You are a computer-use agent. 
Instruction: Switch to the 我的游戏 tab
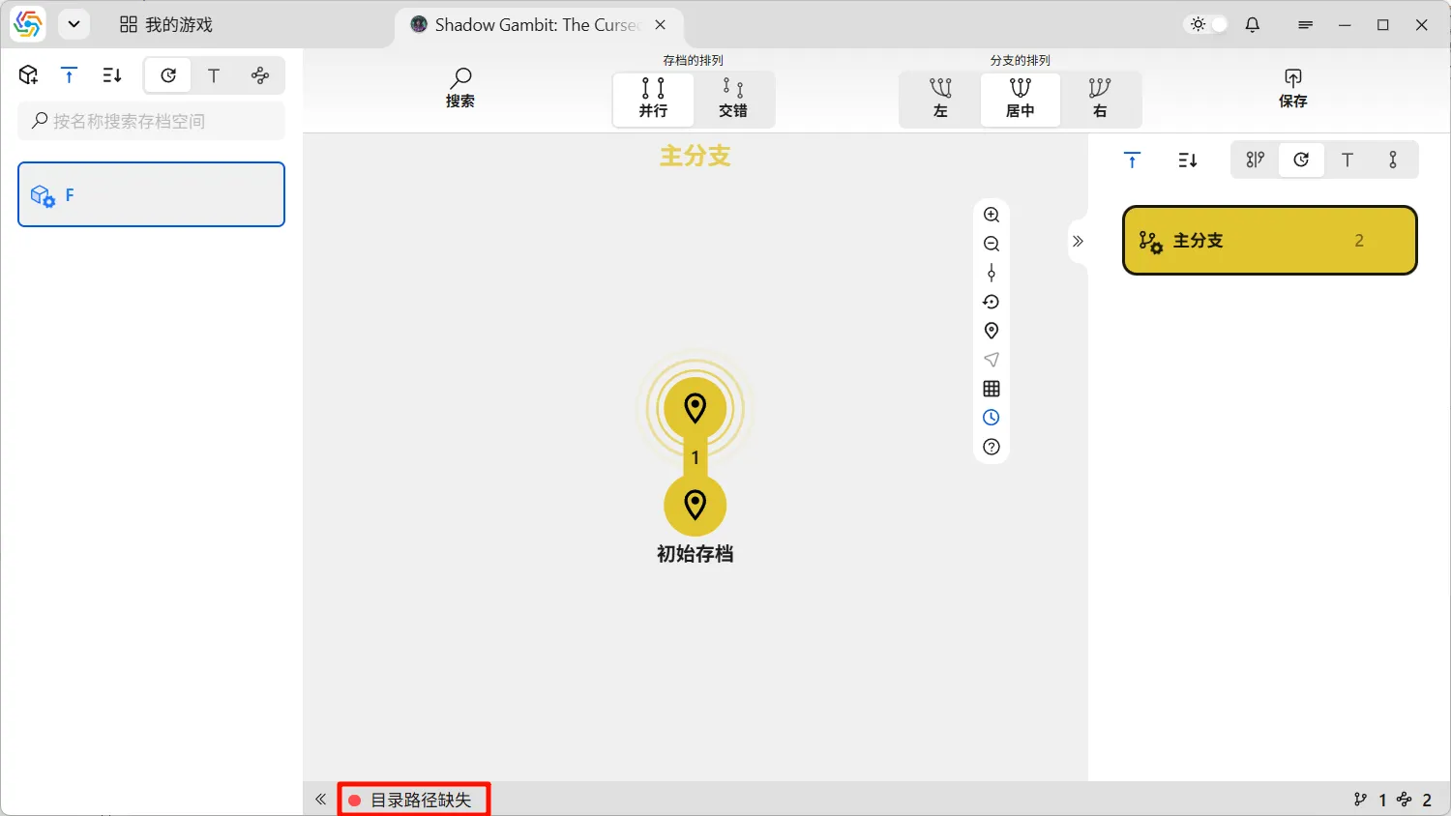(166, 25)
